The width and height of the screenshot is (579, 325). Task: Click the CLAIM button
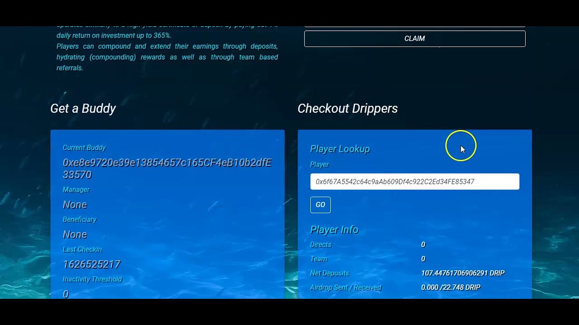coord(415,39)
